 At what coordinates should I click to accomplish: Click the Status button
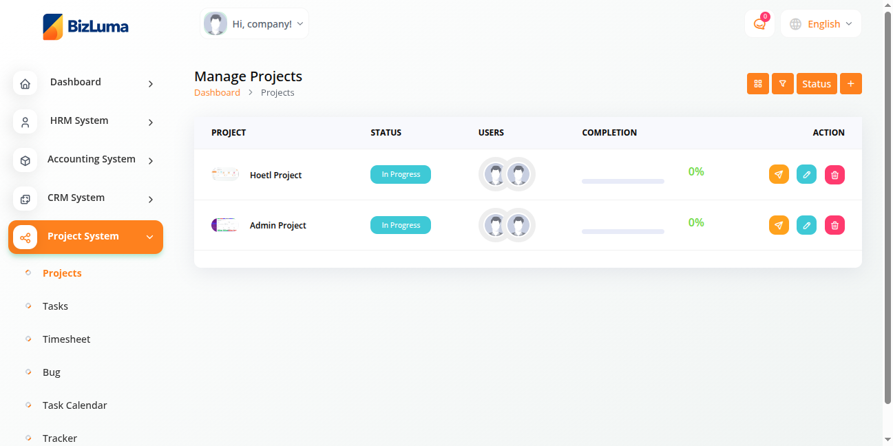(x=816, y=84)
